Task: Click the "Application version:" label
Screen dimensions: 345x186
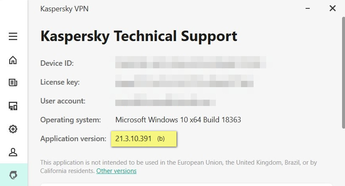Action: 73,139
